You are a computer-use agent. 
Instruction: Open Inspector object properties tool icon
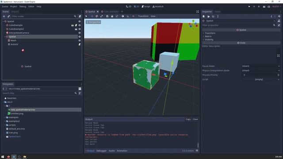[x=279, y=25]
